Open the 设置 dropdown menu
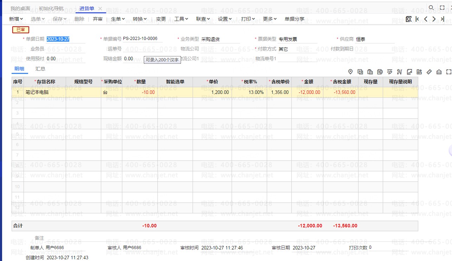452x261 pixels. (x=225, y=19)
